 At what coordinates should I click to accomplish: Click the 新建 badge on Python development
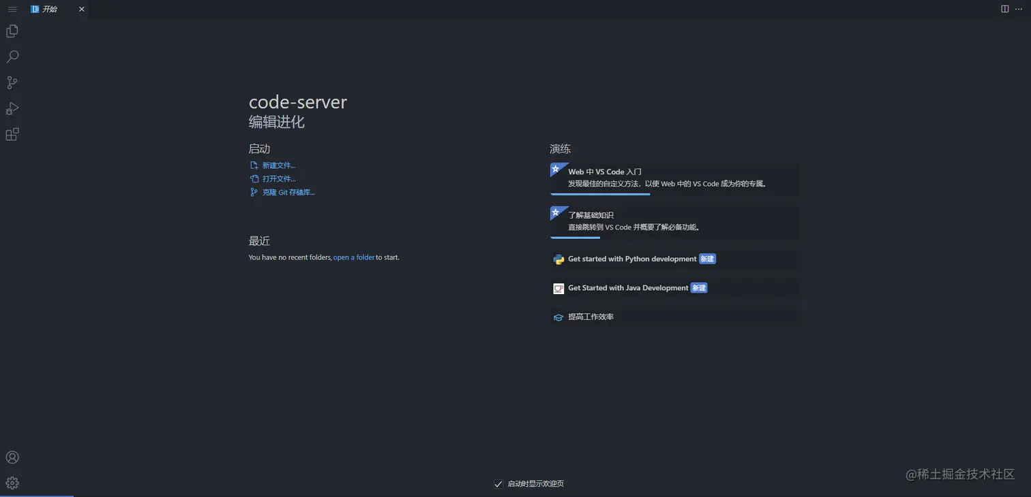(x=708, y=259)
